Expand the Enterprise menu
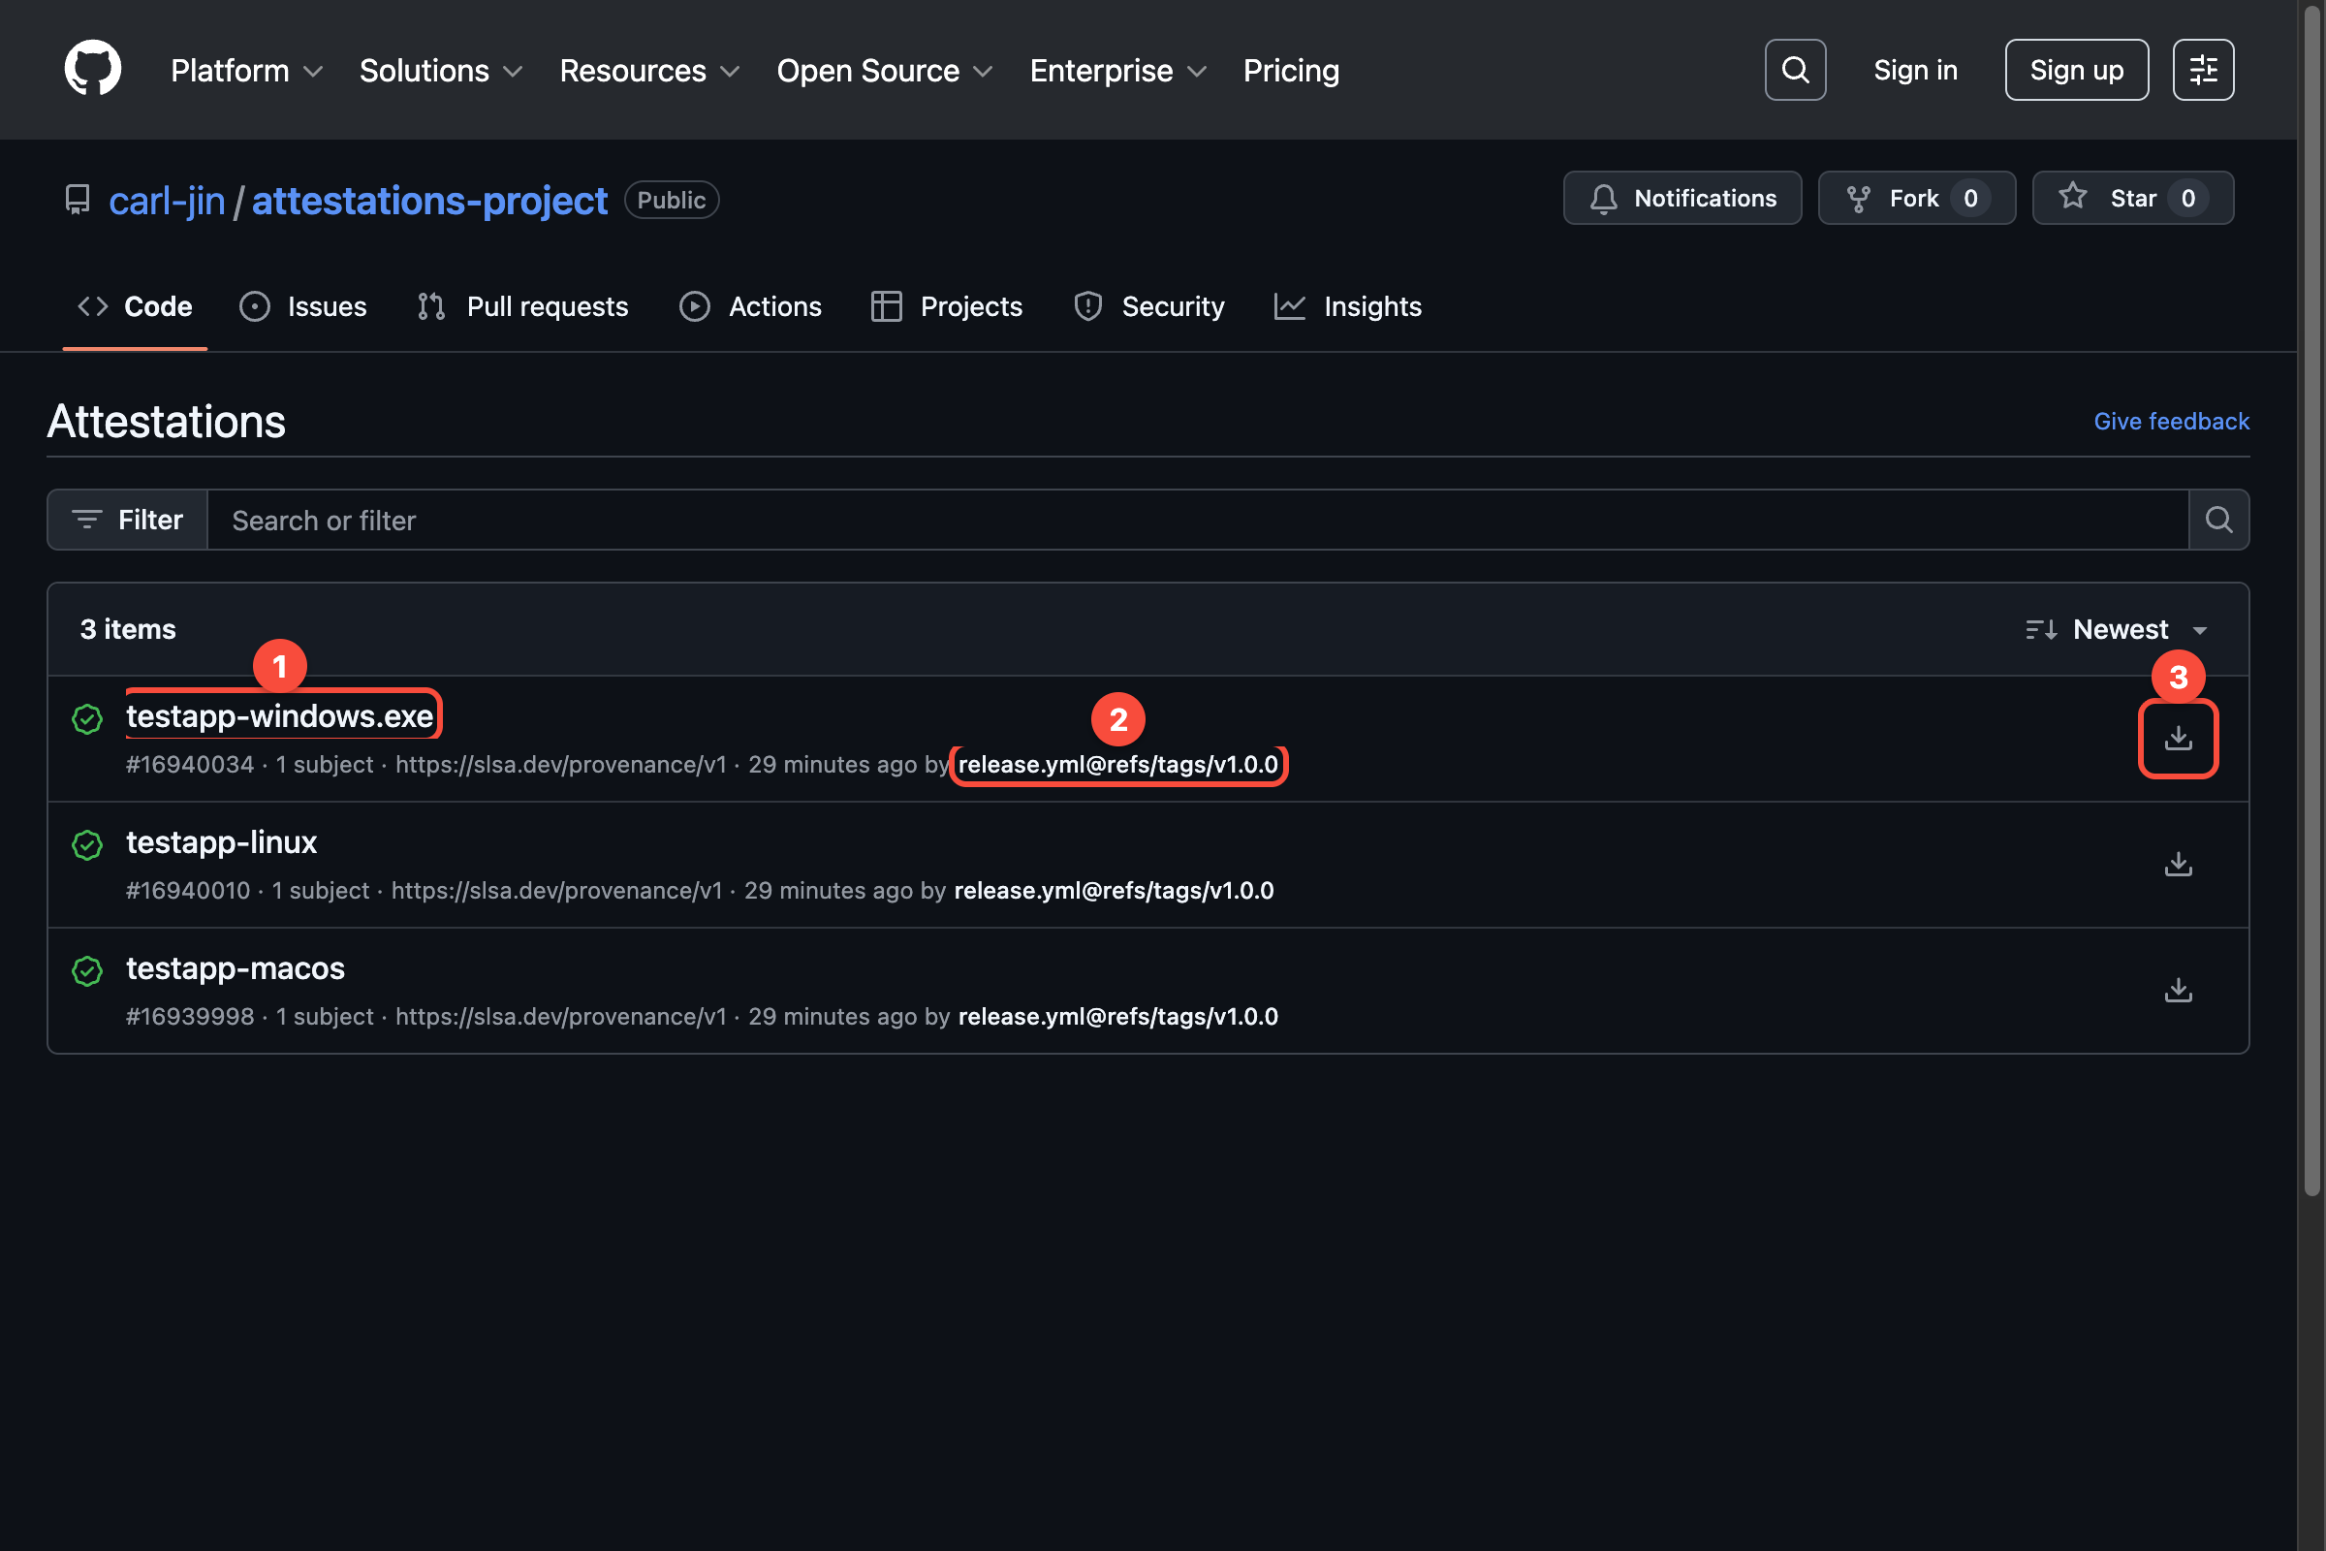The width and height of the screenshot is (2326, 1551). coord(1116,70)
